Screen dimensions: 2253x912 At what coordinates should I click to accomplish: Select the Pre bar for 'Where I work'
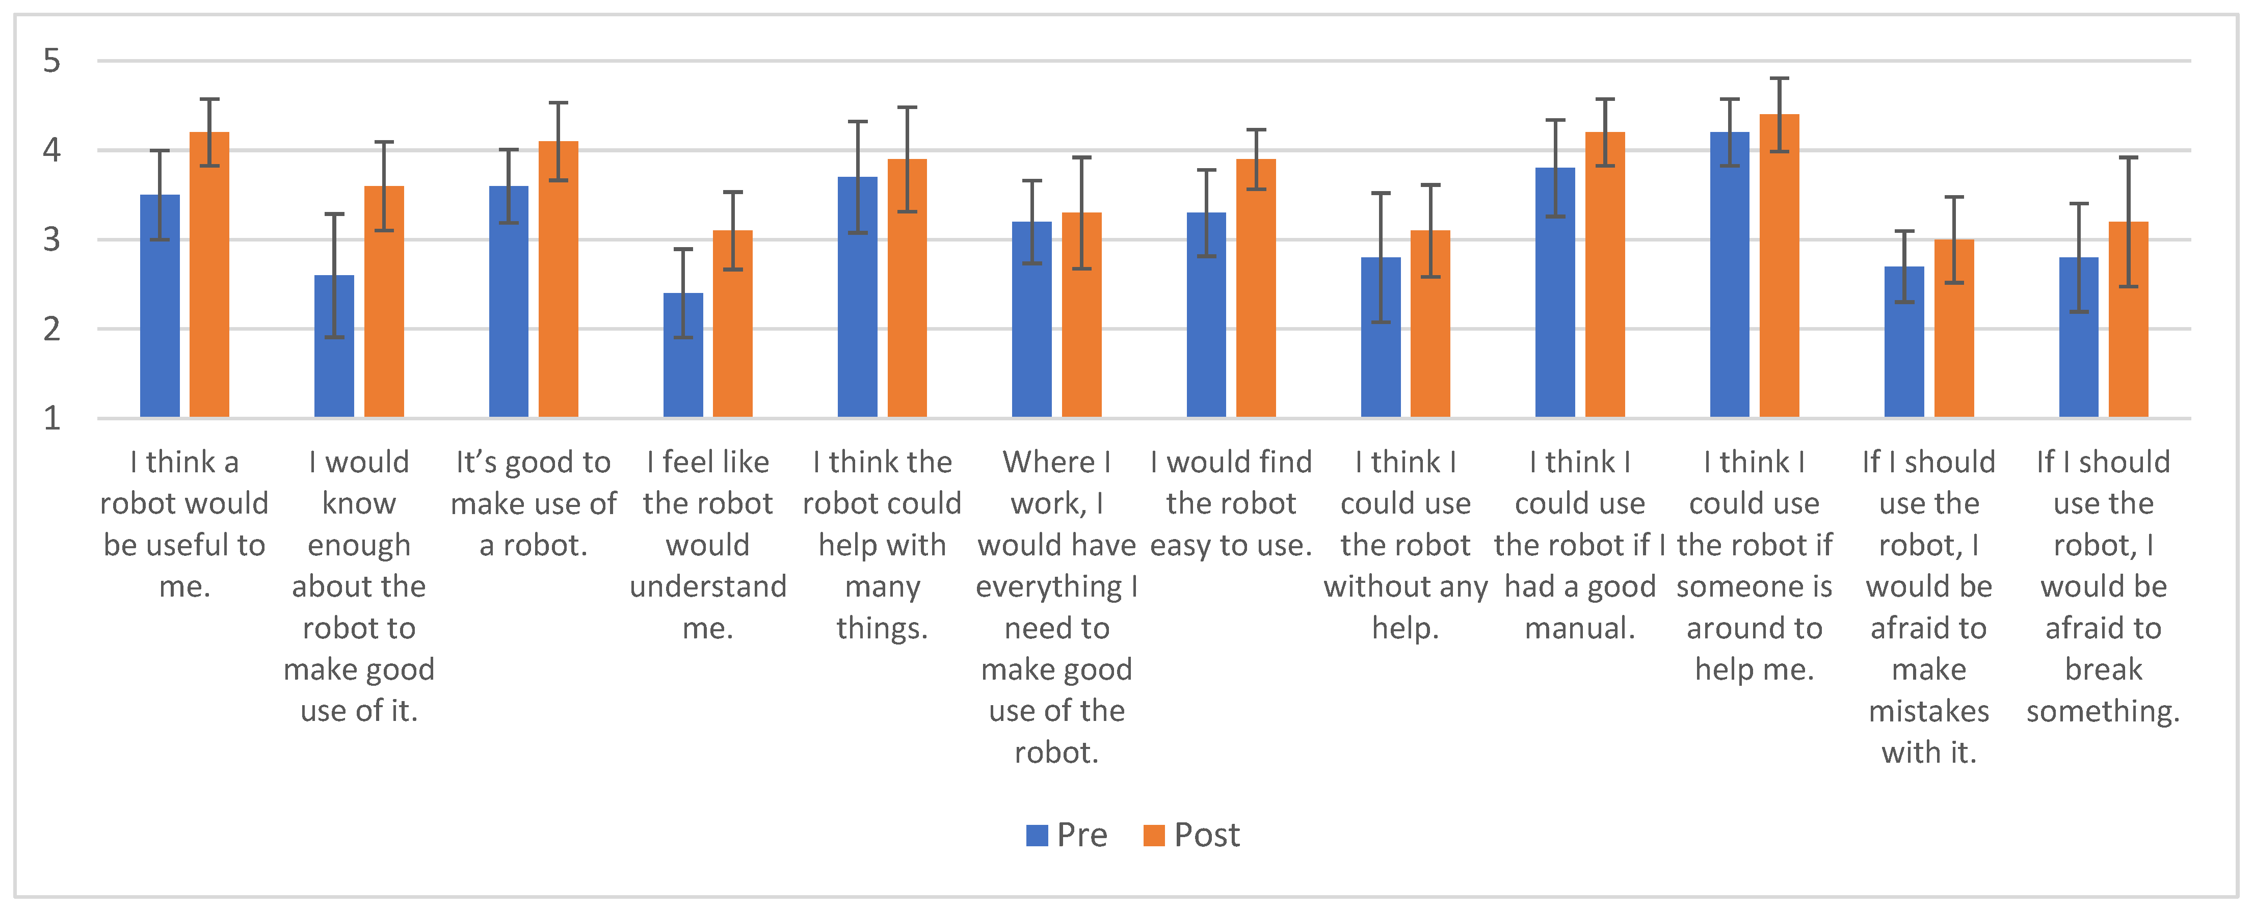click(x=1032, y=319)
